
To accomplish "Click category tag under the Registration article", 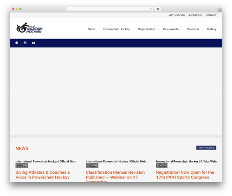I will pyautogui.click(x=161, y=165).
